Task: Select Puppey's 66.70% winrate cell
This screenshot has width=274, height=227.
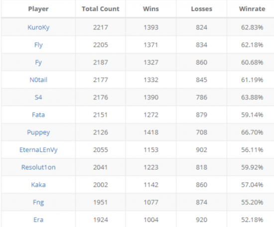Action: click(x=252, y=132)
